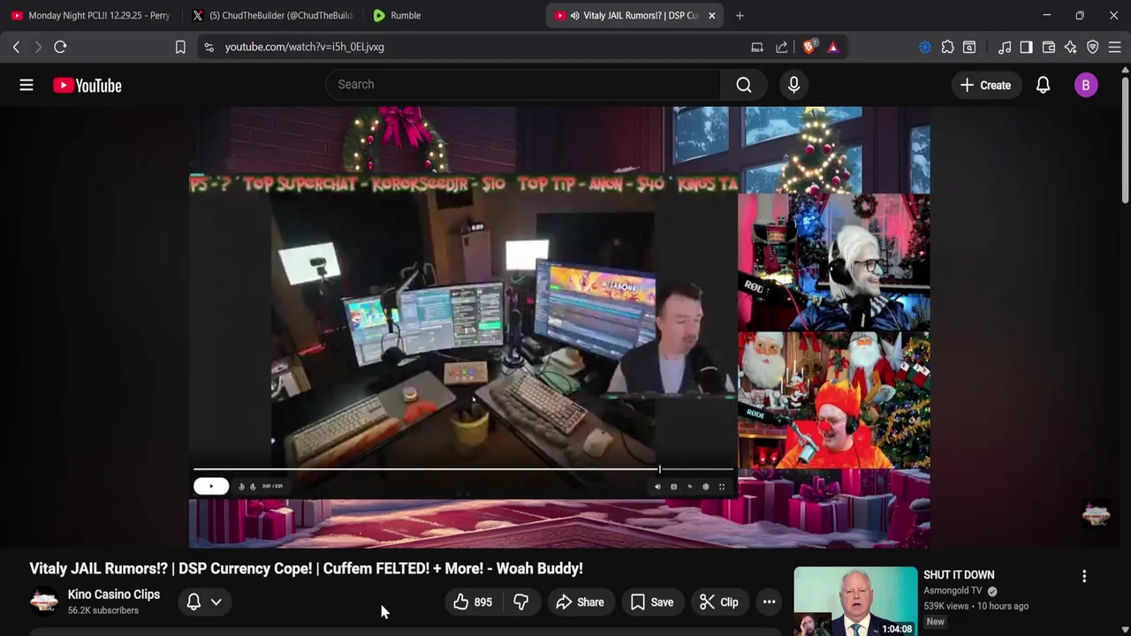This screenshot has width=1131, height=636.
Task: Bookmark this page with the bookmark icon
Action: click(x=180, y=47)
